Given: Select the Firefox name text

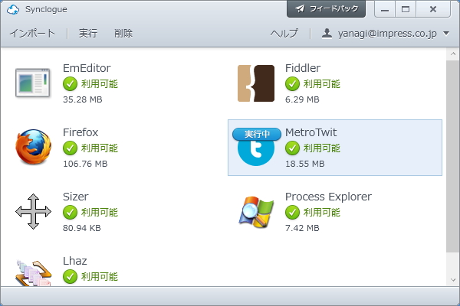Looking at the screenshot, I should 80,132.
